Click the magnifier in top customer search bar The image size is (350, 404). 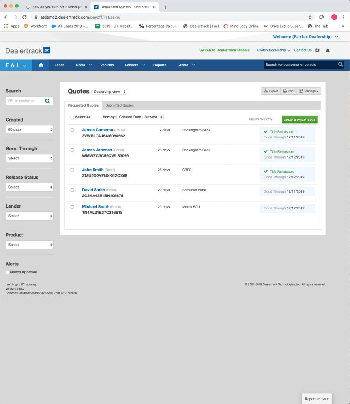340,64
